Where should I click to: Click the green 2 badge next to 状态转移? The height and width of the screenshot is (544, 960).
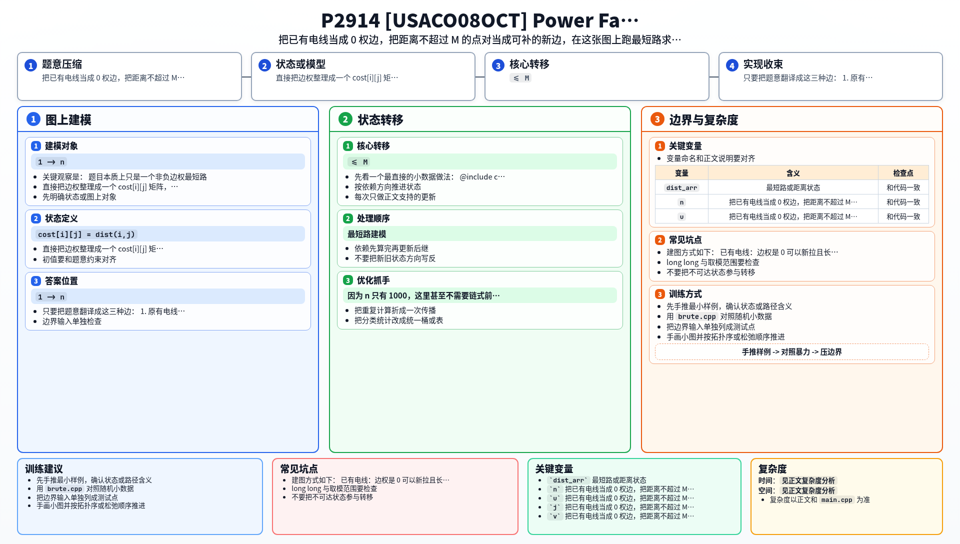[x=345, y=119]
